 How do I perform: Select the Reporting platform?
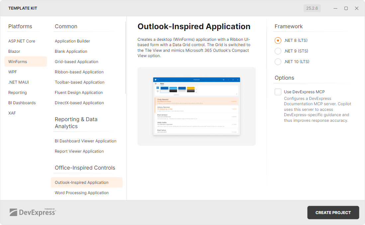coord(18,92)
